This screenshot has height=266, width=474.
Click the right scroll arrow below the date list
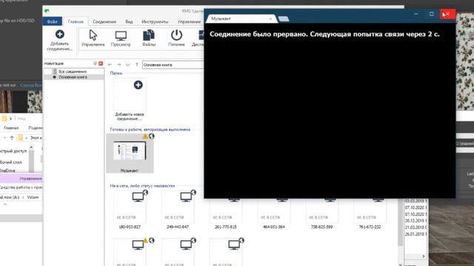(423, 256)
